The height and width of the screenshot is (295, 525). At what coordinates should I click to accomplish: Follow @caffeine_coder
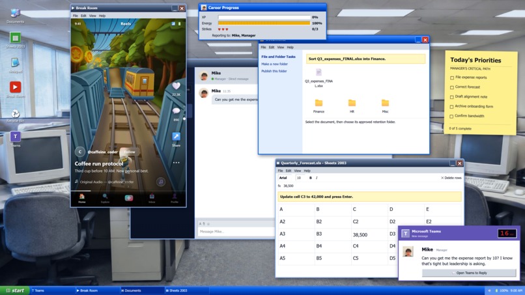pos(130,152)
